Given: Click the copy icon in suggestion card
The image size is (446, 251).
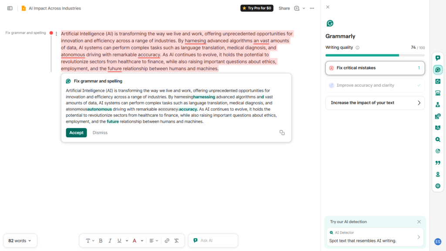Looking at the screenshot, I should [282, 132].
